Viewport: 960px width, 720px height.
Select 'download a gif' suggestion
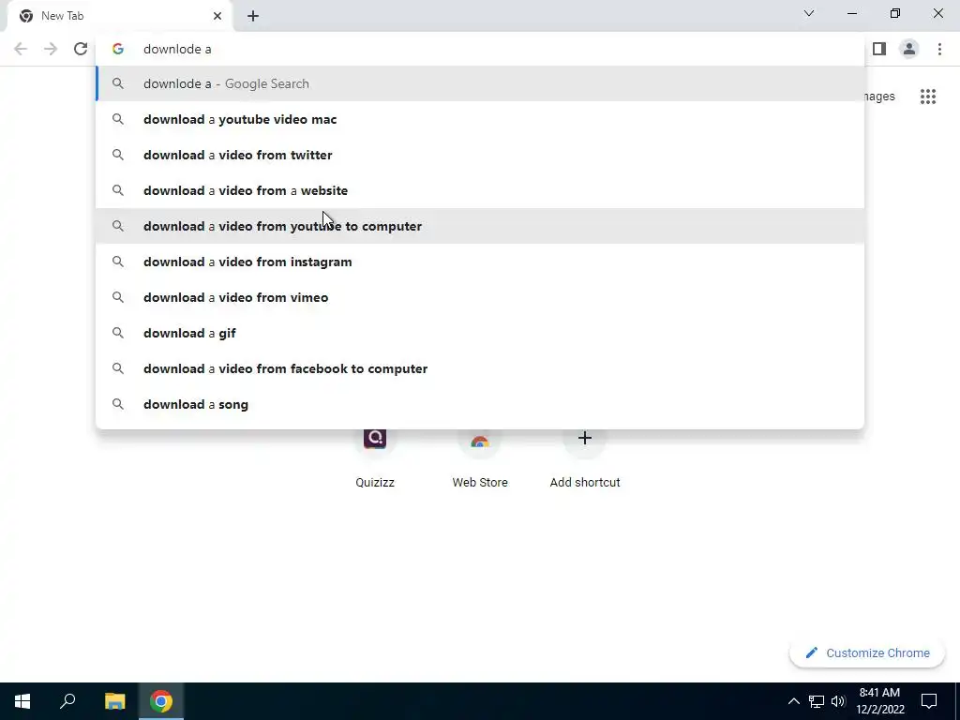point(480,333)
